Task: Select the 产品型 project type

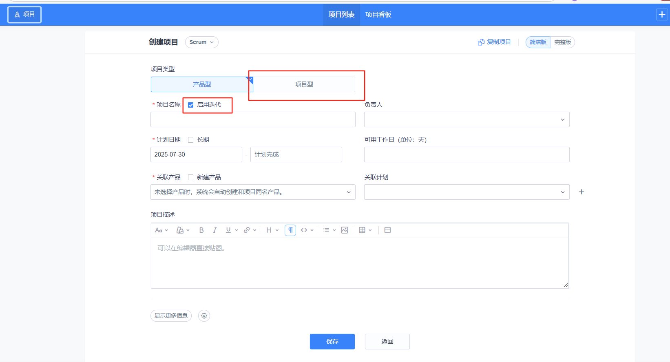Action: click(x=202, y=84)
